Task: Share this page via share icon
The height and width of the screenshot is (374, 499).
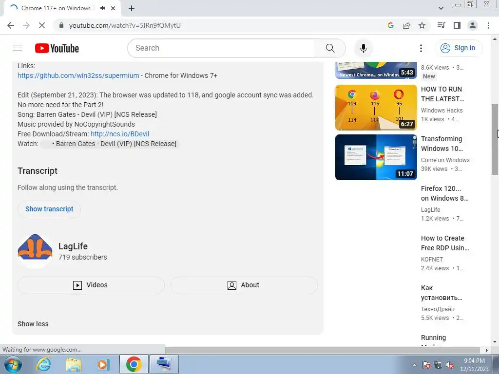Action: pyautogui.click(x=406, y=25)
